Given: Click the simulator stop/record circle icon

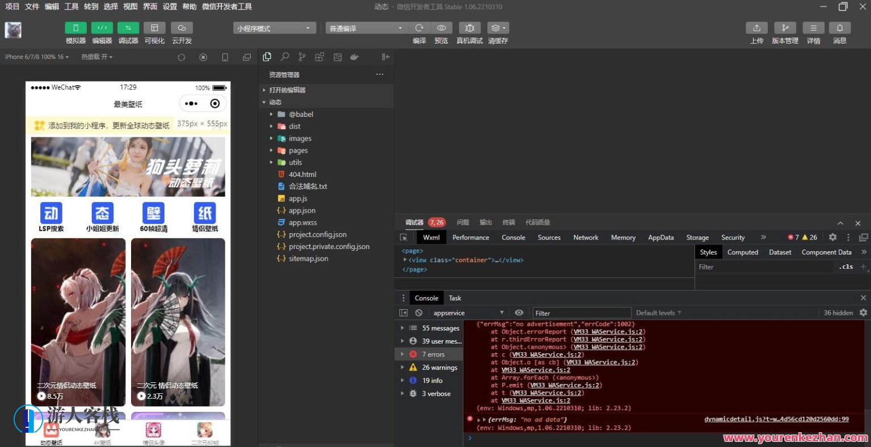Looking at the screenshot, I should point(203,57).
